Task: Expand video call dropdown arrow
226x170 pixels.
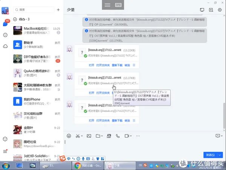Action: click(131, 136)
